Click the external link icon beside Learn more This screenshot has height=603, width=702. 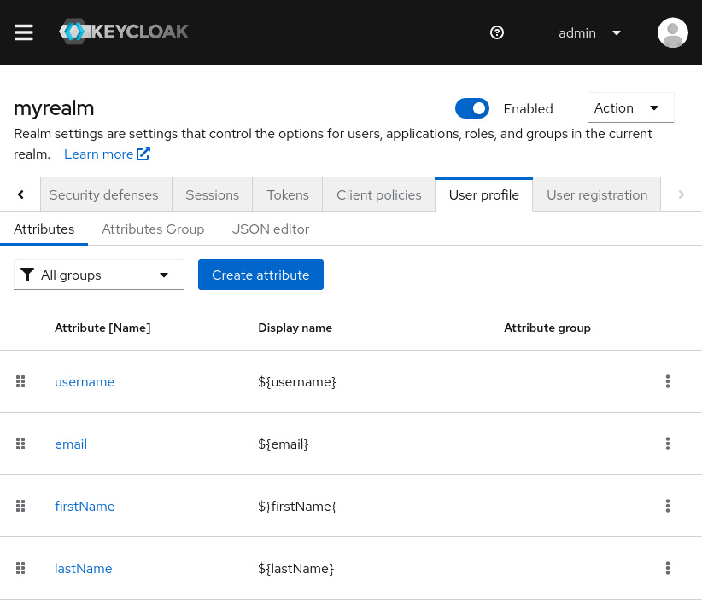(142, 154)
